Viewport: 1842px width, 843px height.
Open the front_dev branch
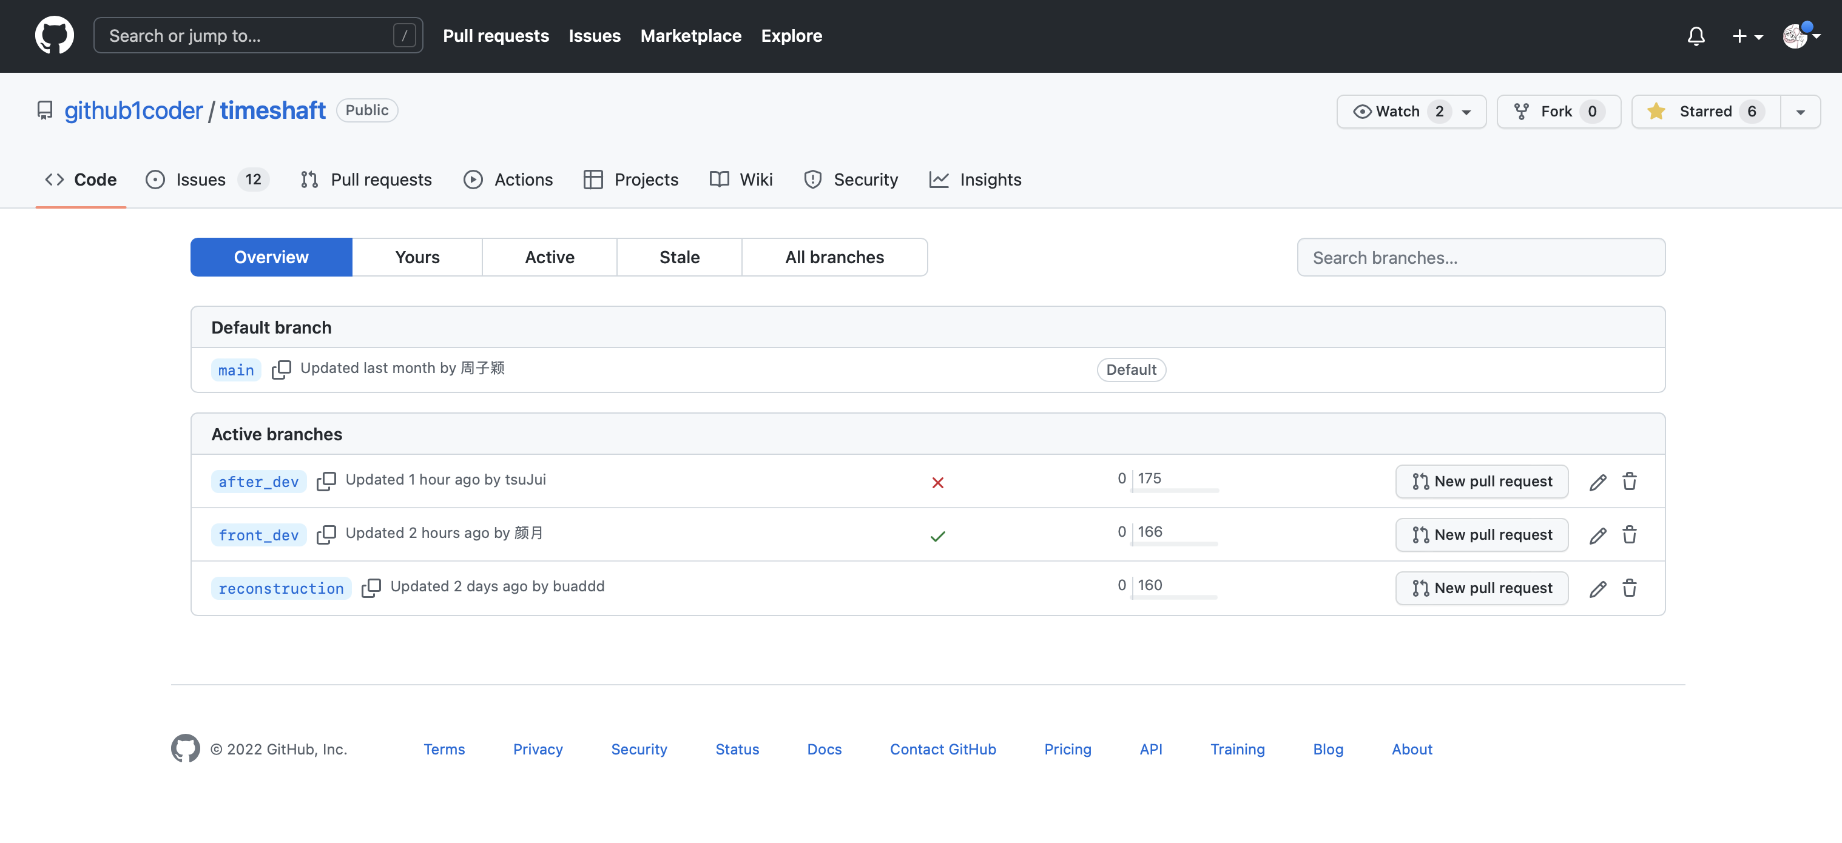pyautogui.click(x=258, y=535)
